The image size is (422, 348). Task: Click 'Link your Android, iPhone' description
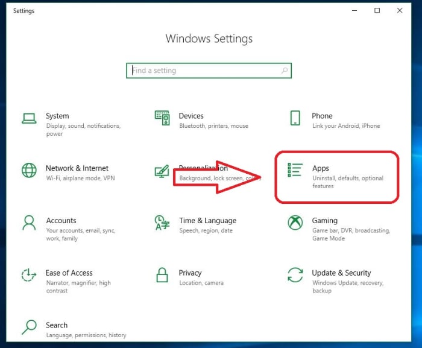346,126
